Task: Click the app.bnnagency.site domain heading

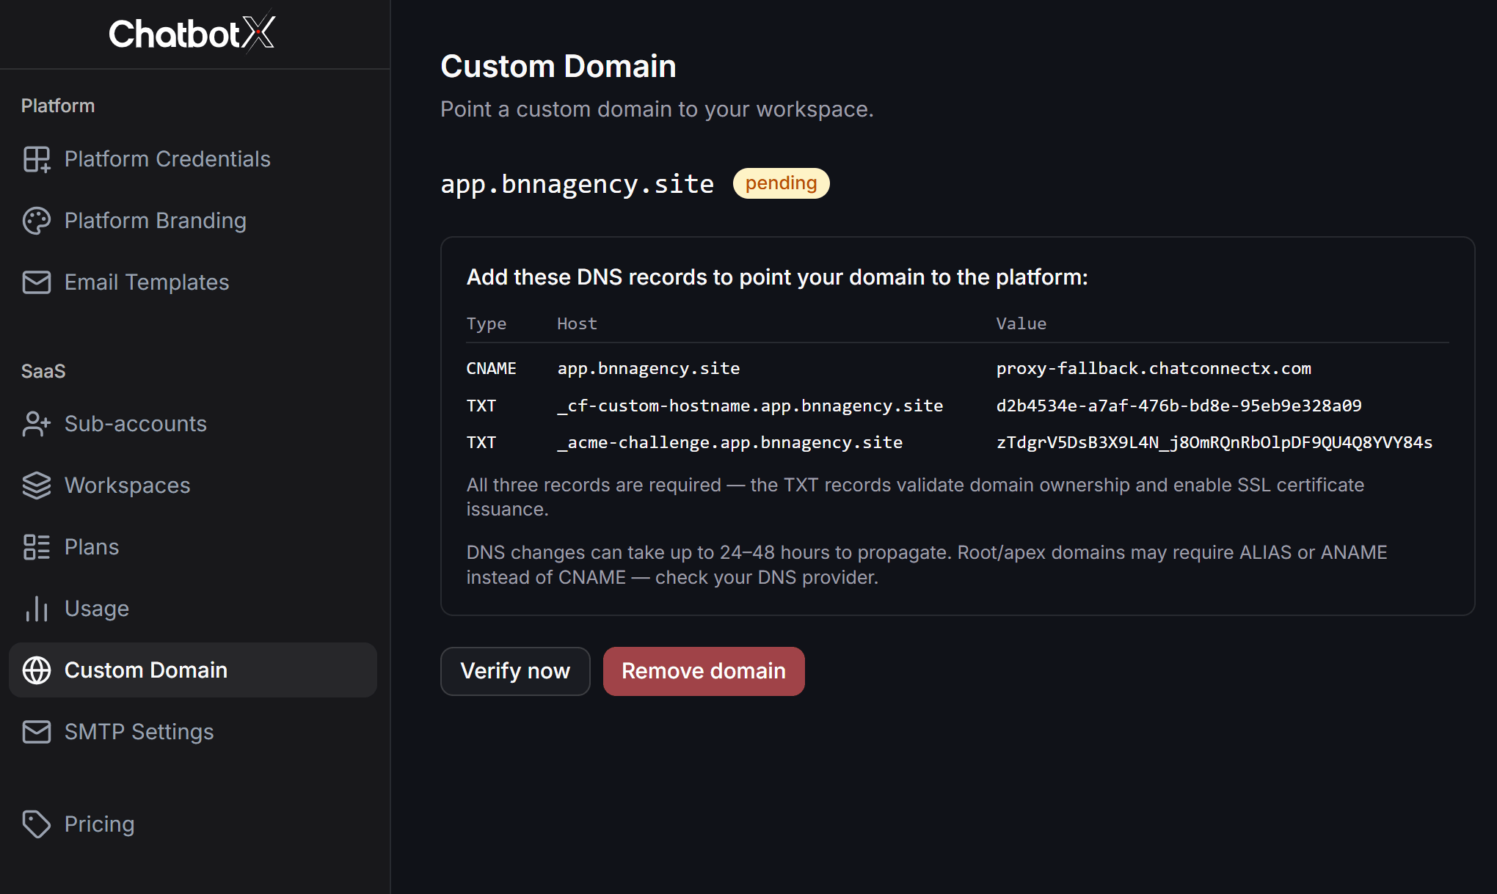Action: click(x=578, y=184)
